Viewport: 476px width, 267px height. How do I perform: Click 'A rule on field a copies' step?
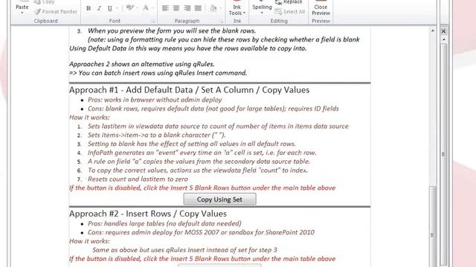(x=199, y=162)
